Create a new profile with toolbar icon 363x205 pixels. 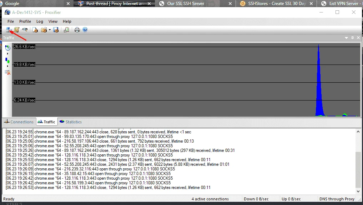coord(35,30)
